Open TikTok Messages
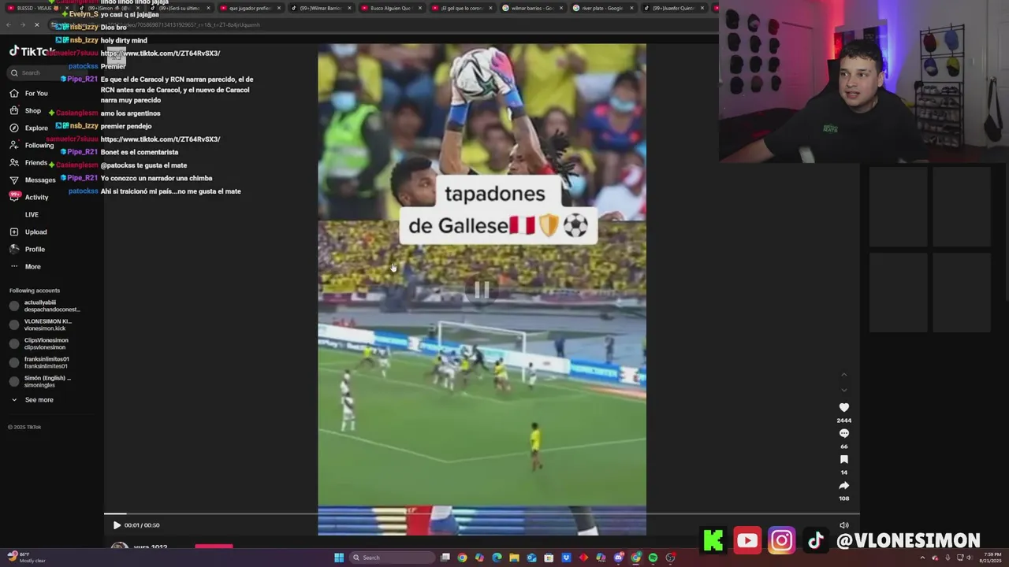This screenshot has height=567, width=1009. [x=32, y=180]
